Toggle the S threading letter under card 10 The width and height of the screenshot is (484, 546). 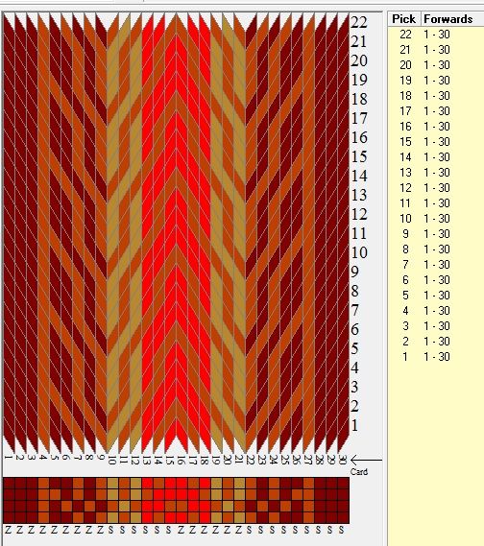pos(111,530)
